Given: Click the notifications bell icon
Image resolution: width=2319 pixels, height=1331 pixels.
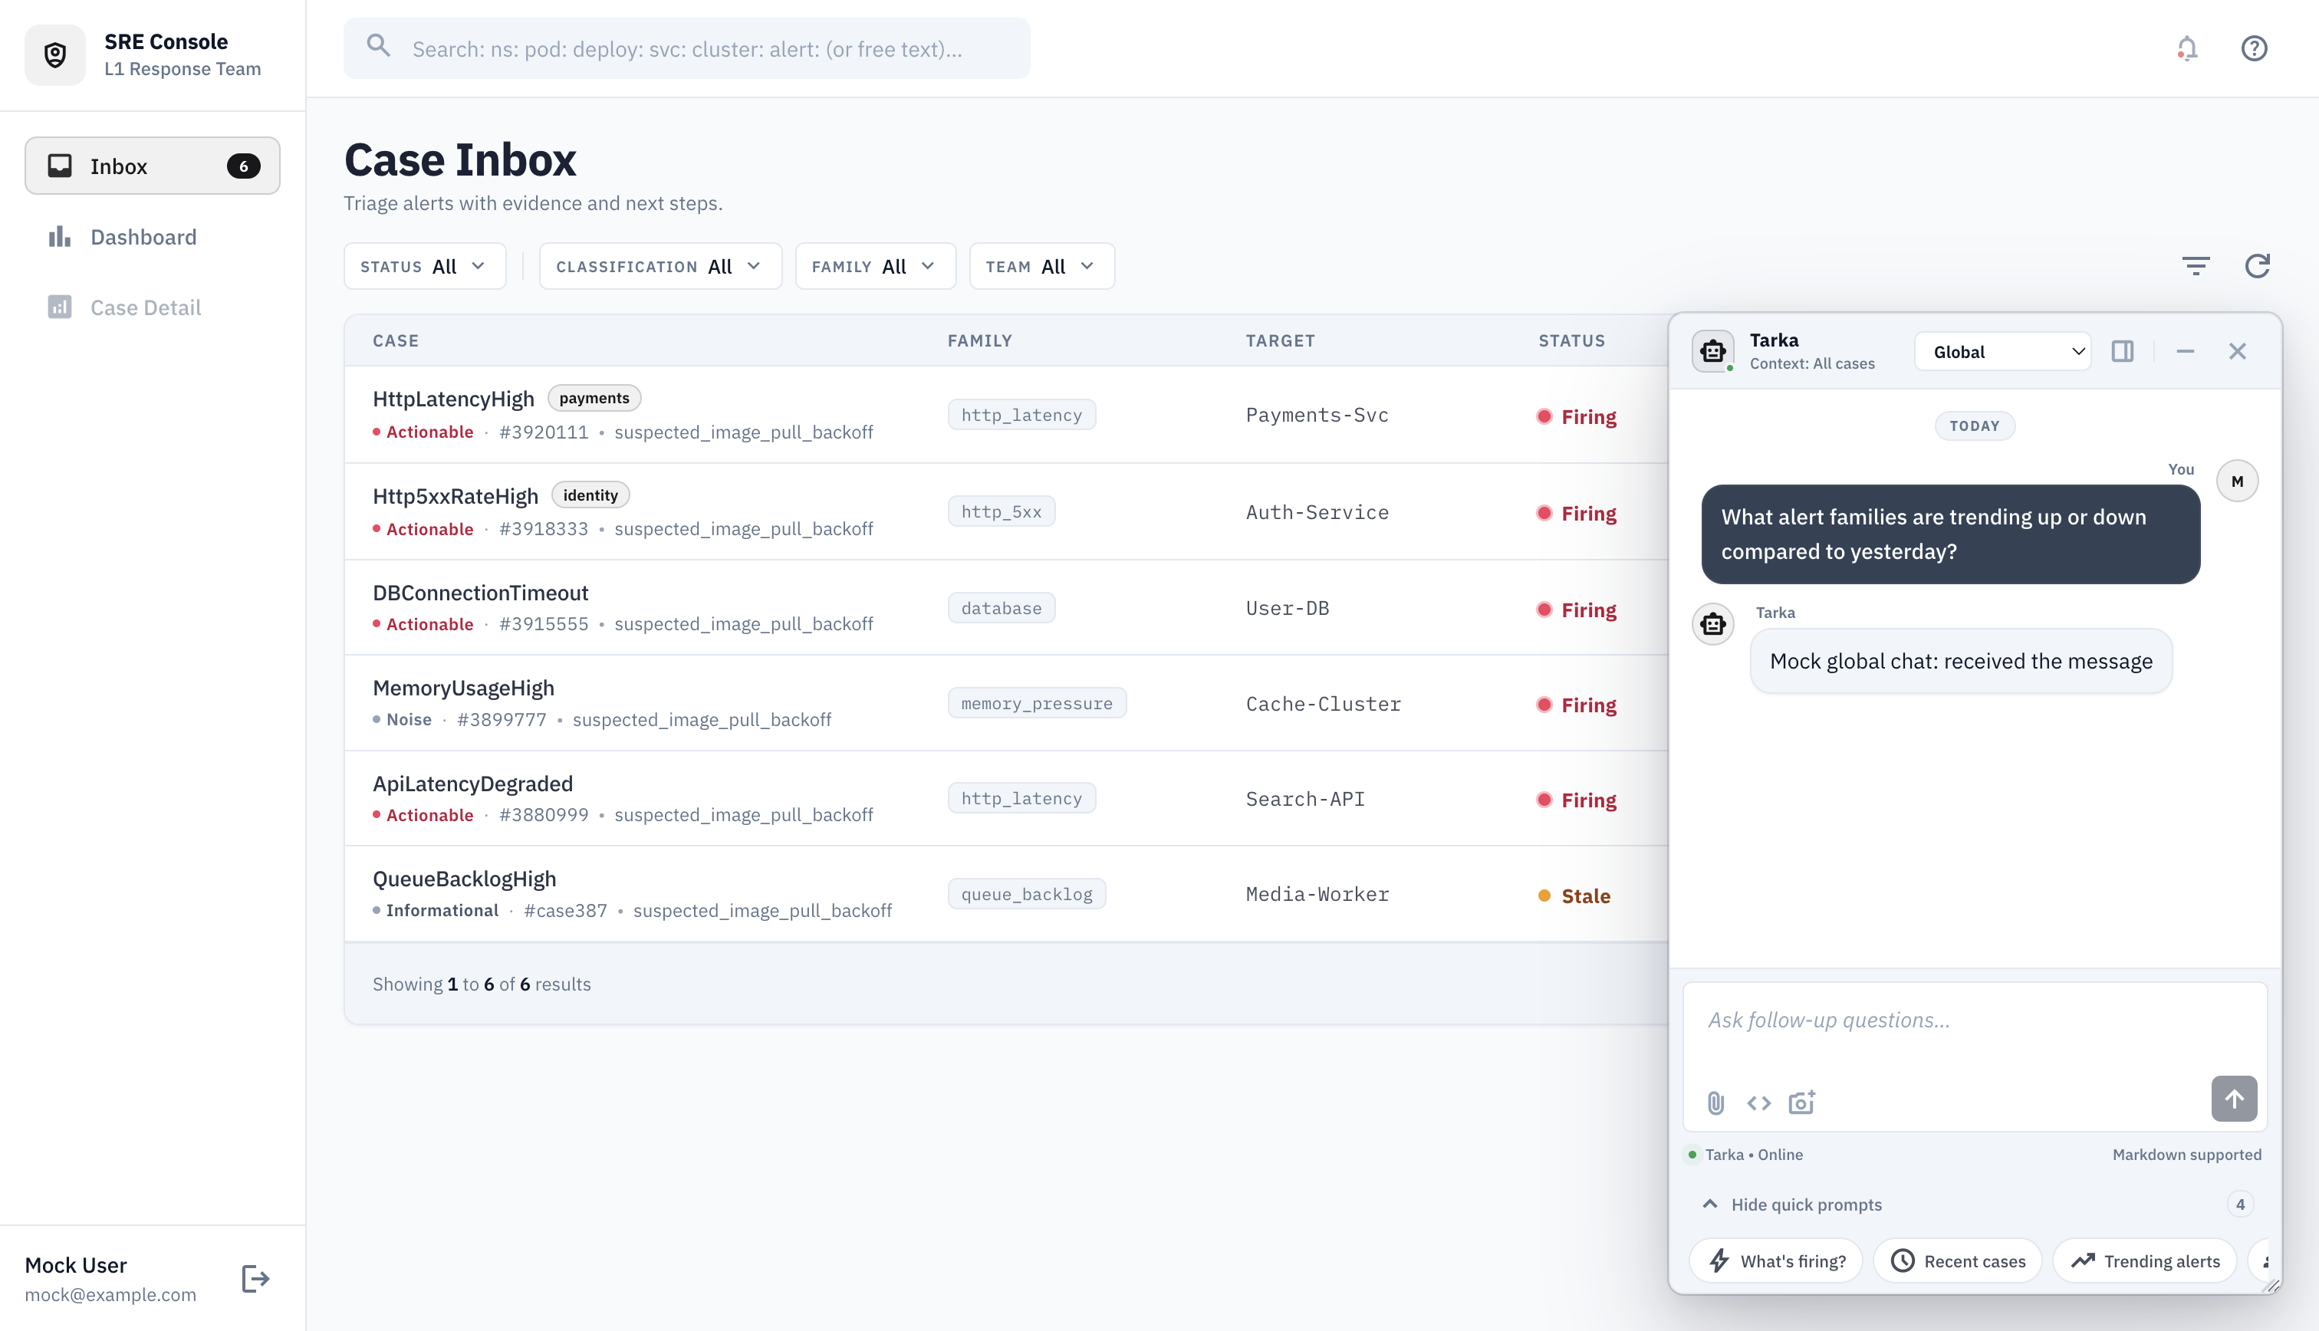Looking at the screenshot, I should point(2186,48).
